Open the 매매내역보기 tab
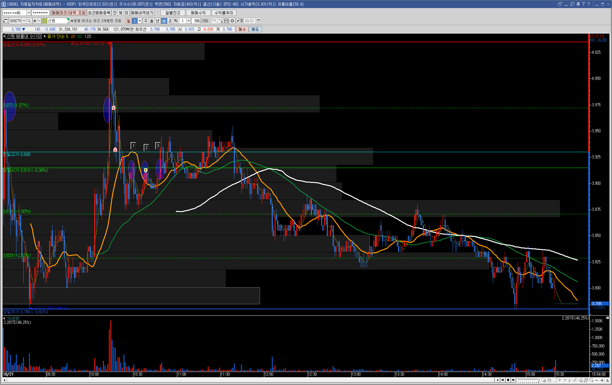 pyautogui.click(x=142, y=13)
